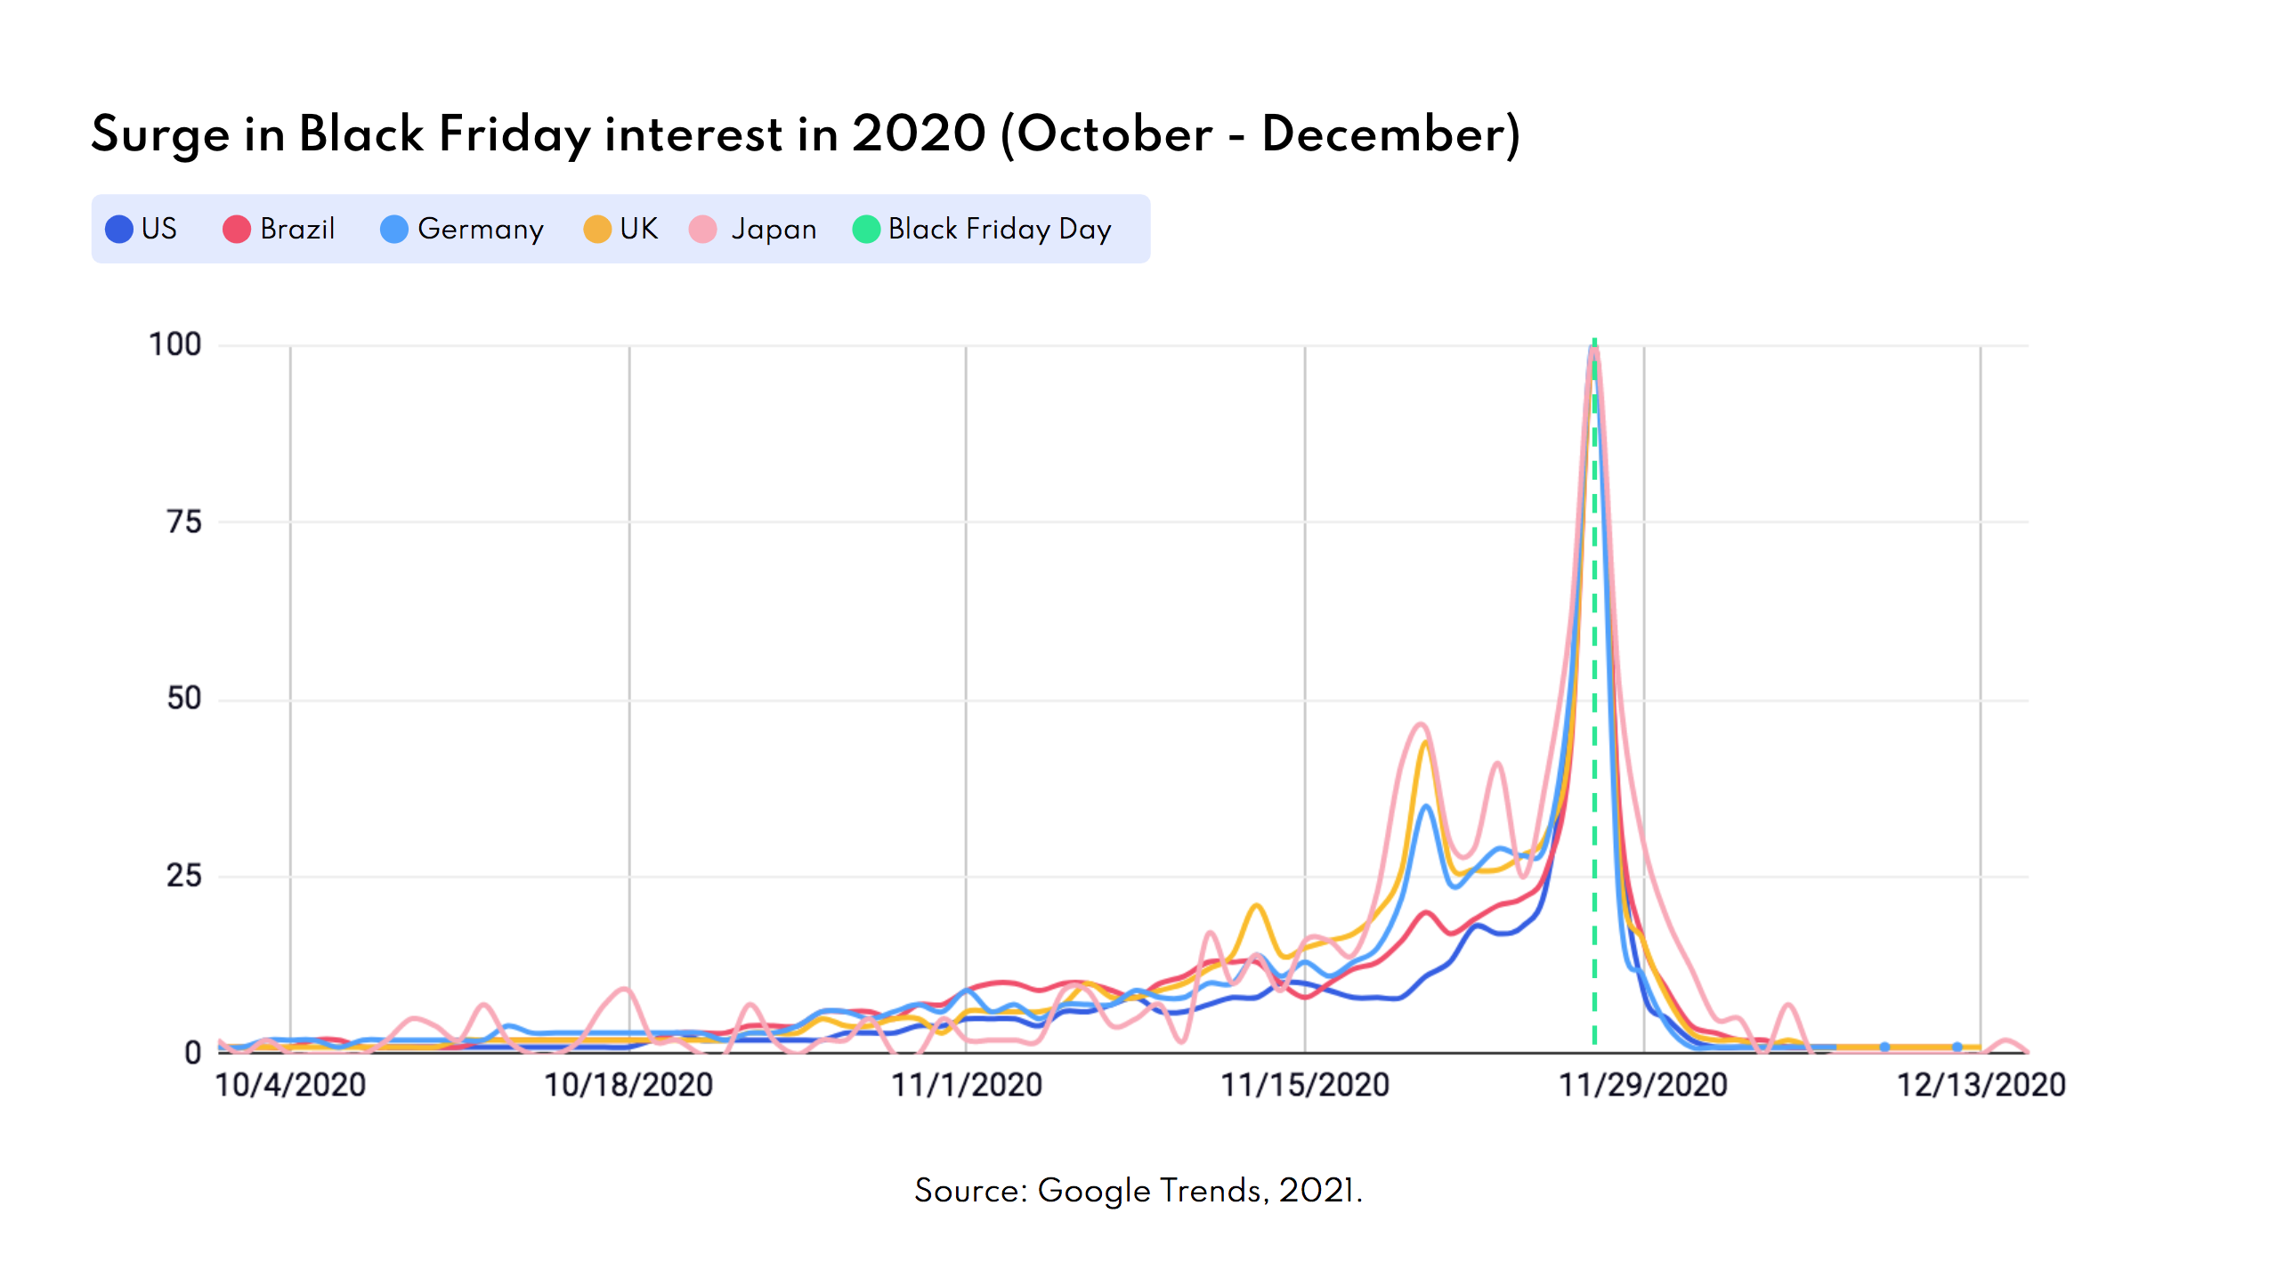Select the Brazil legend label
2277x1278 pixels.
[297, 230]
